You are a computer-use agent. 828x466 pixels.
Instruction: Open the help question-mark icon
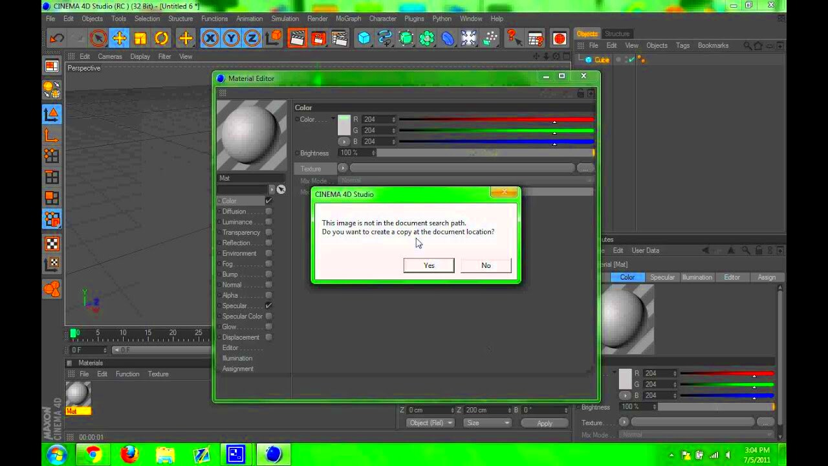point(514,38)
